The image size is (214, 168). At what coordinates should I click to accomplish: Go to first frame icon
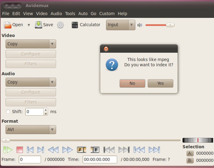139,150
